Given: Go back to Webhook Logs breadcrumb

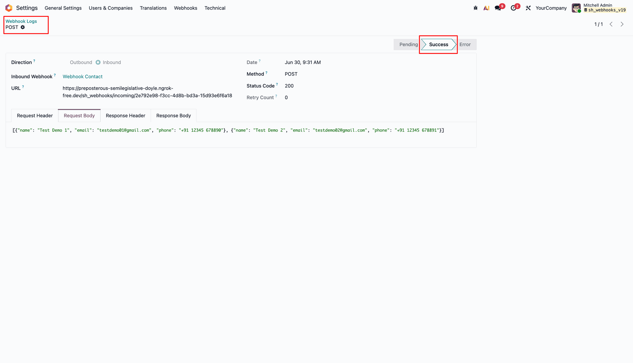Looking at the screenshot, I should click(x=21, y=21).
